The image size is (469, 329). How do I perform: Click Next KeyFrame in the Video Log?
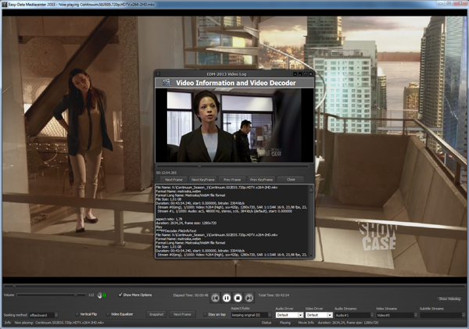click(202, 180)
